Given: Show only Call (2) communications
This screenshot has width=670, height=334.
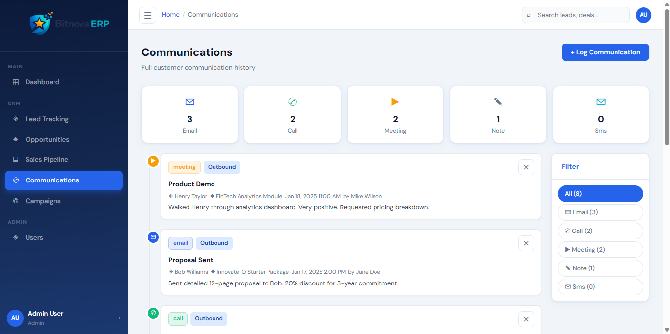Looking at the screenshot, I should click(600, 231).
